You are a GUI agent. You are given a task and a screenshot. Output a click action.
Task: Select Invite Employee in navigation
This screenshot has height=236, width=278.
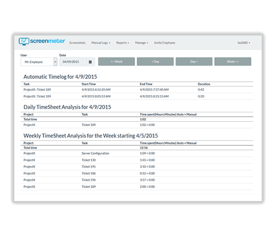pos(164,43)
